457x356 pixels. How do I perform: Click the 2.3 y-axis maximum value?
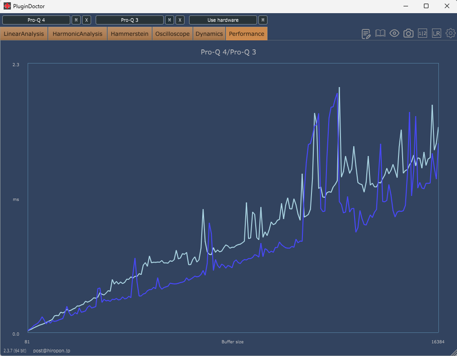pyautogui.click(x=16, y=65)
